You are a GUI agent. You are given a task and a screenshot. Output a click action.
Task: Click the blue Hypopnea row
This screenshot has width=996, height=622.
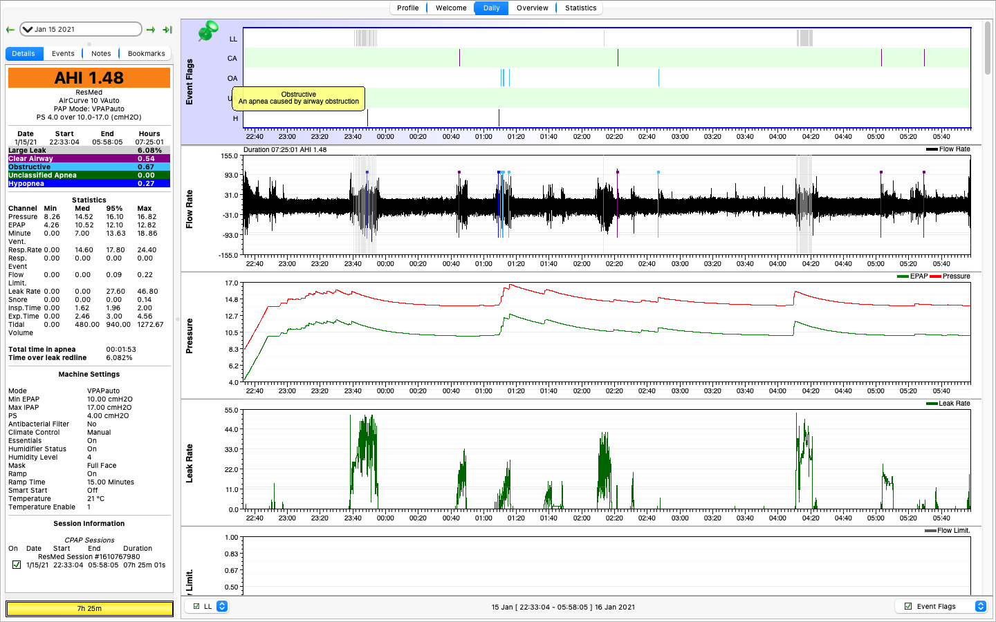pyautogui.click(x=89, y=183)
